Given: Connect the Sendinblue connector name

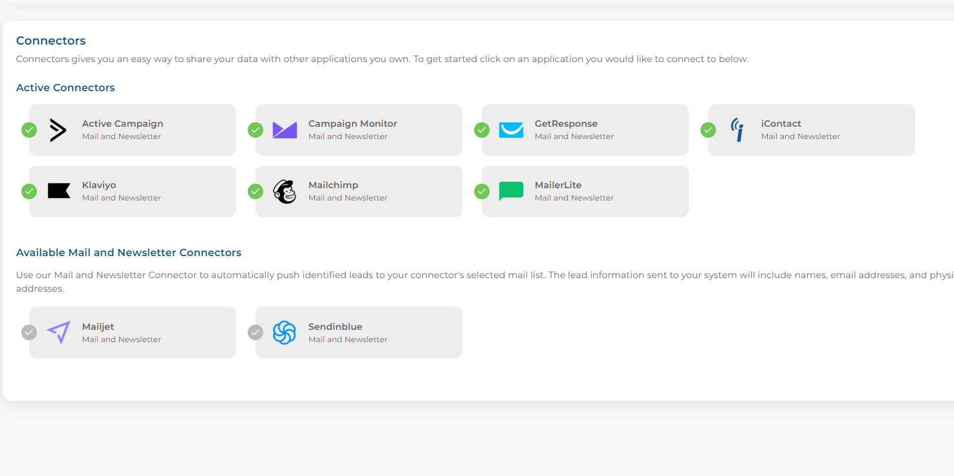Looking at the screenshot, I should click(335, 327).
